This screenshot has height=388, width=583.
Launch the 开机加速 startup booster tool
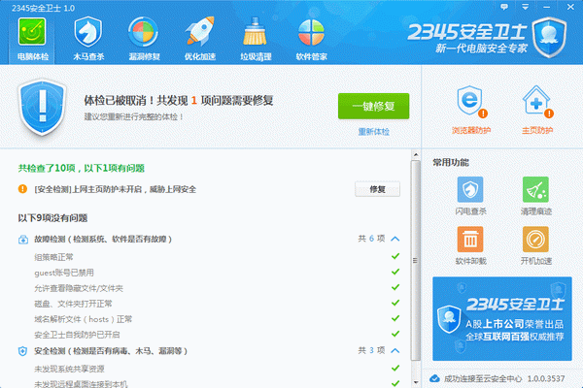pyautogui.click(x=535, y=244)
